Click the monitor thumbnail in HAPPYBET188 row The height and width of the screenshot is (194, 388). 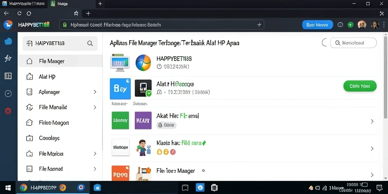point(120,63)
